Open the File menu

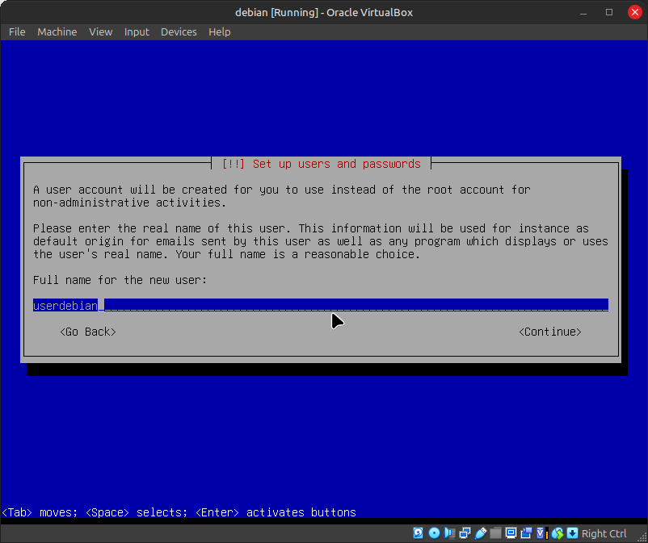tap(17, 31)
